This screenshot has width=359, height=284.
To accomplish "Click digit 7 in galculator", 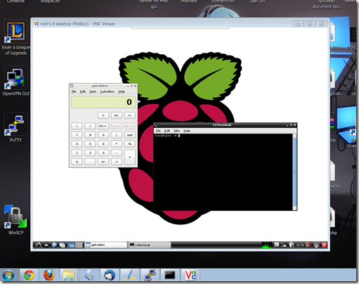I will [77, 135].
